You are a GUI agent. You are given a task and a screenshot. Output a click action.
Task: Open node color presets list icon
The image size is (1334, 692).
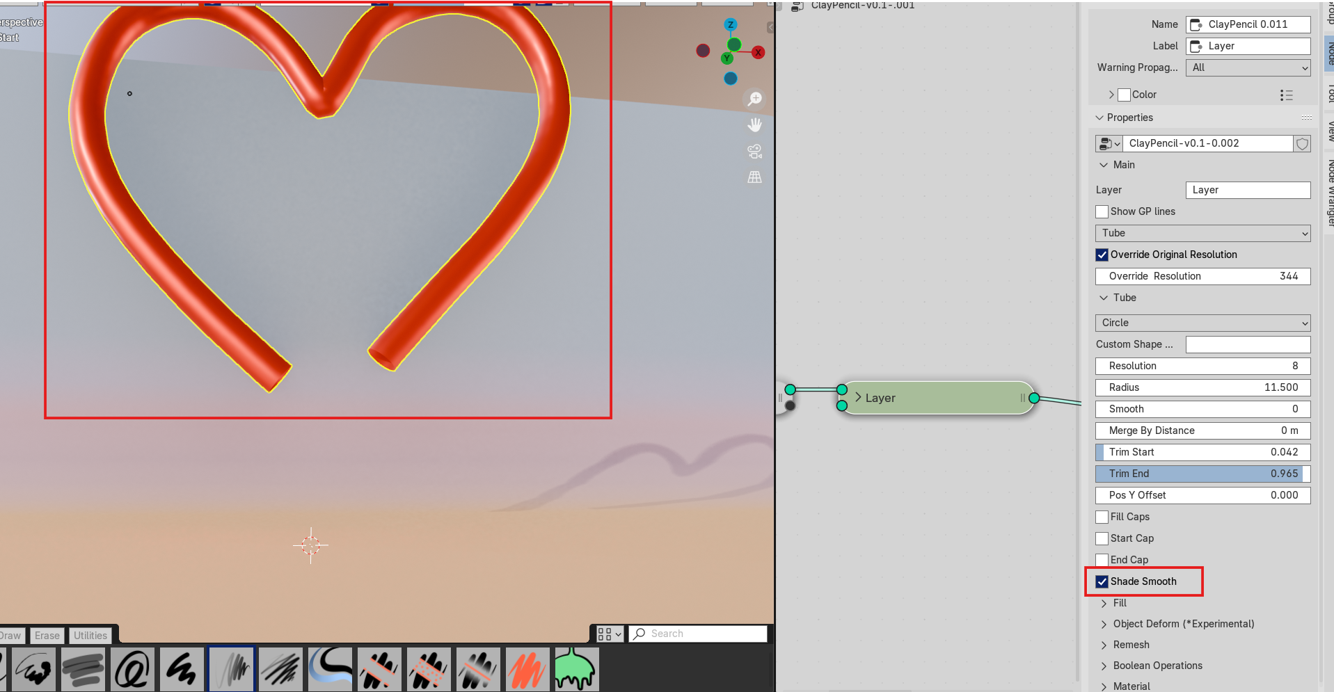[x=1286, y=95]
